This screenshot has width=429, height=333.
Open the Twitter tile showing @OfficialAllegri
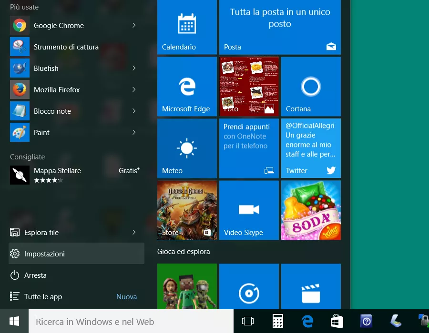pyautogui.click(x=311, y=148)
